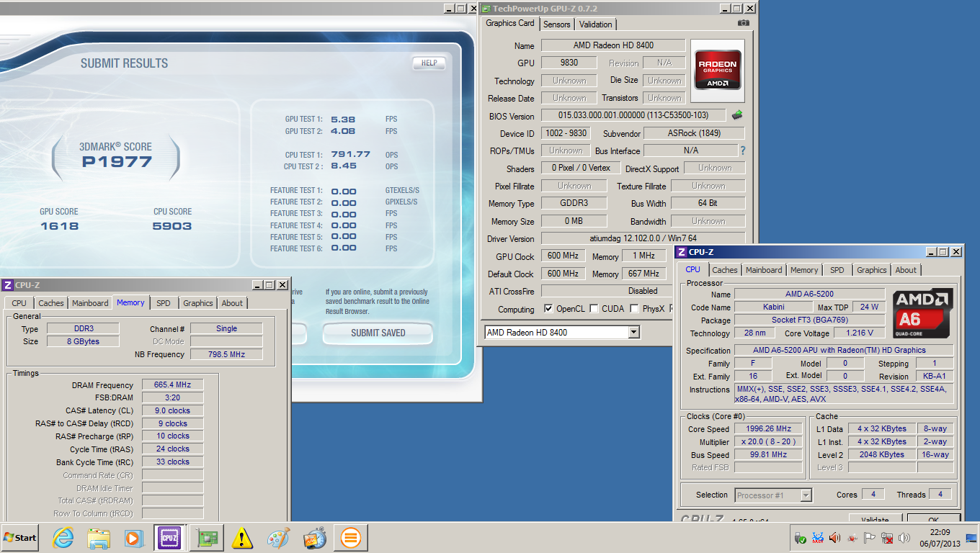Click the GPU-Z BIOS save chip icon

pyautogui.click(x=737, y=115)
